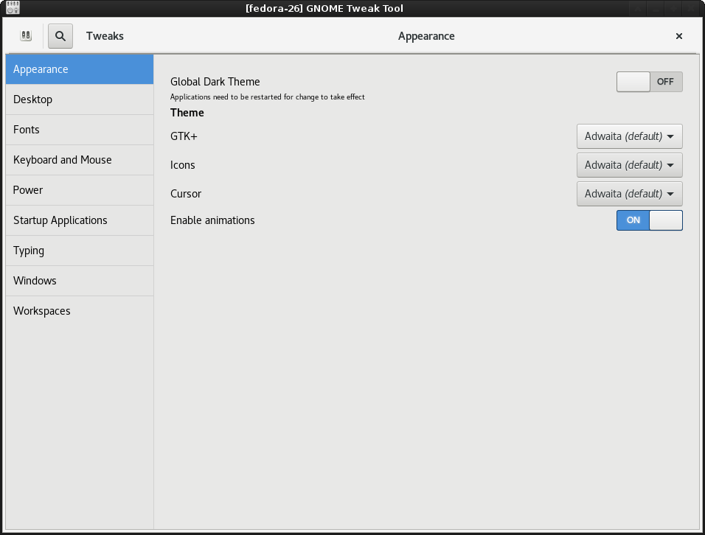
Task: Open the Fonts section
Action: click(x=80, y=130)
